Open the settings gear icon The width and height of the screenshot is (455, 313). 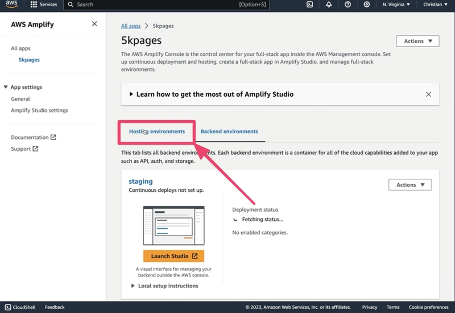click(367, 5)
